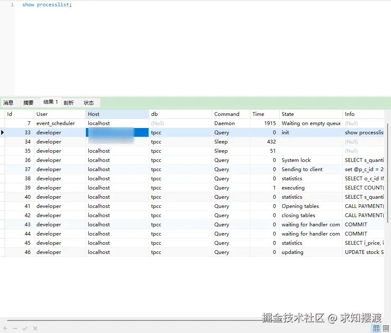Click the closing tables state cell

pyautogui.click(x=311, y=215)
